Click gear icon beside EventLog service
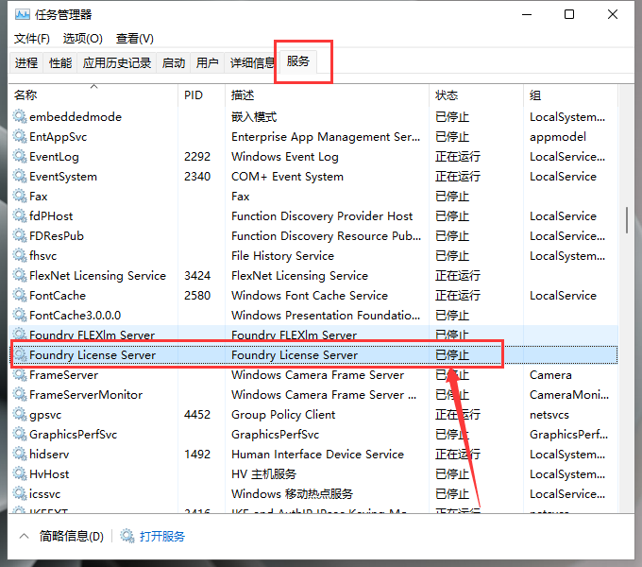Image resolution: width=642 pixels, height=567 pixels. pos(20,157)
